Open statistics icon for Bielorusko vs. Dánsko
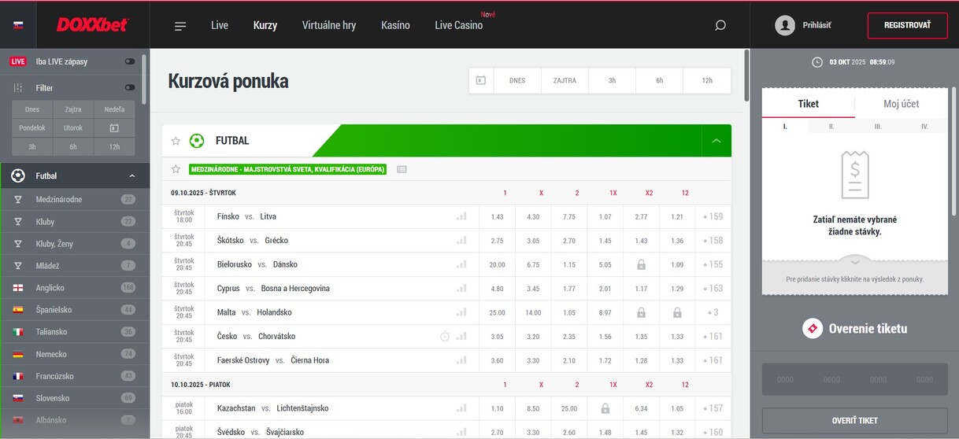This screenshot has height=439, width=959. (x=461, y=264)
